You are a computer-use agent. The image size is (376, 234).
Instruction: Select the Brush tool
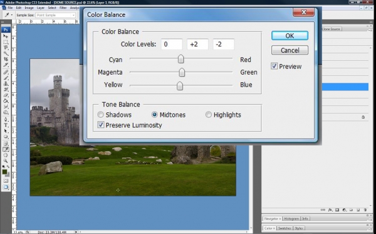(x=6, y=78)
